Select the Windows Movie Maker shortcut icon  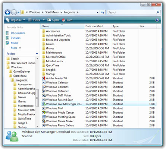(x=44, y=121)
